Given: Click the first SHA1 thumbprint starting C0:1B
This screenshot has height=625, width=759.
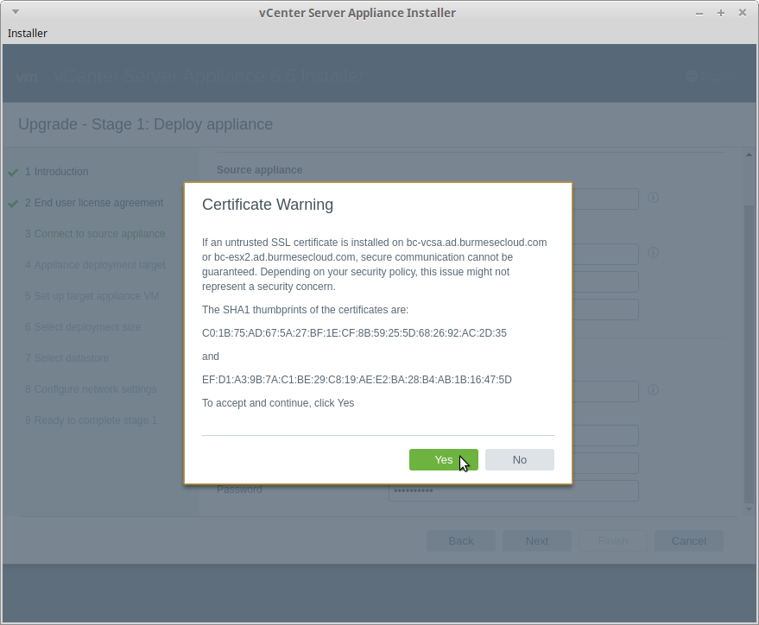Looking at the screenshot, I should [354, 333].
